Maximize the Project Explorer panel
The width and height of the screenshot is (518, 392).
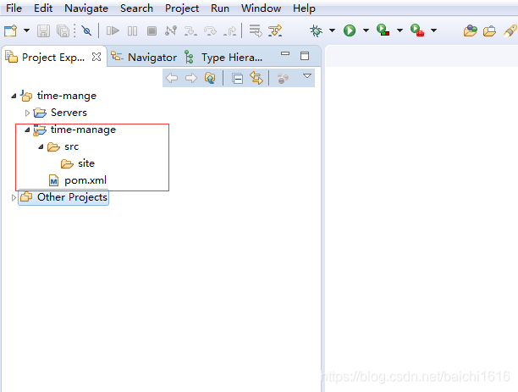[305, 56]
